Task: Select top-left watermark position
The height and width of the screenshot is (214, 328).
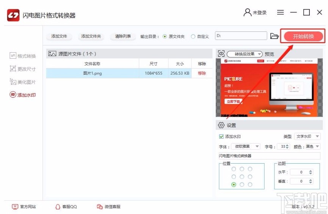Action: [x=234, y=169]
